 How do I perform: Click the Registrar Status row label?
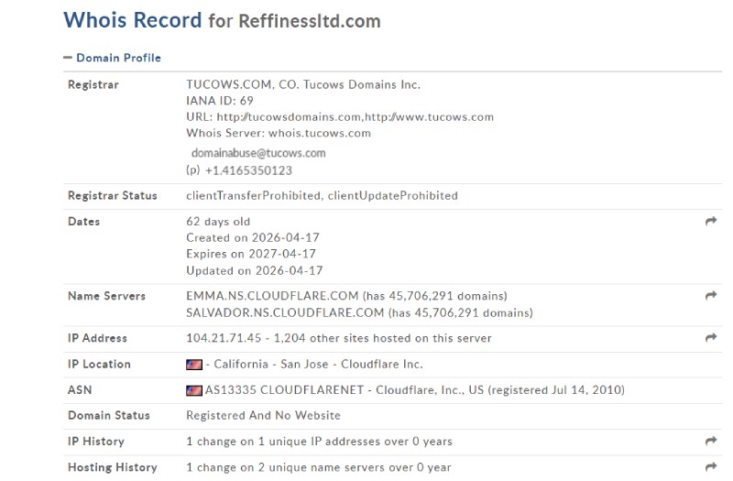(x=112, y=195)
